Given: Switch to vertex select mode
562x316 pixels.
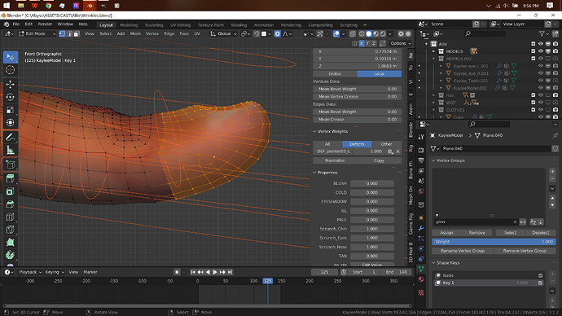Looking at the screenshot, I should point(62,33).
